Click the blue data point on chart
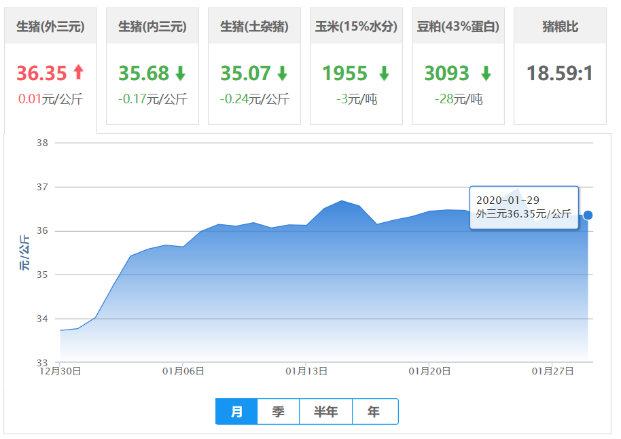This screenshot has height=439, width=621. [x=588, y=215]
